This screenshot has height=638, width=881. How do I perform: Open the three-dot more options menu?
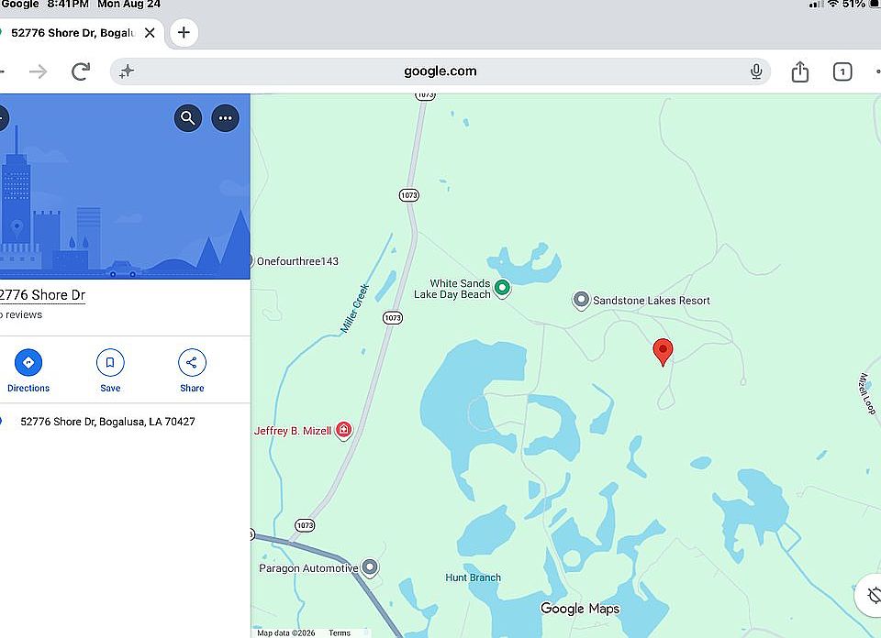tap(226, 118)
